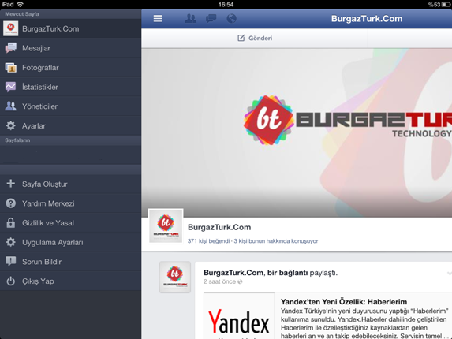Tap the 3 kişi bunun hakkında konuşuyor link
Screen dimensions: 452x339
276,241
